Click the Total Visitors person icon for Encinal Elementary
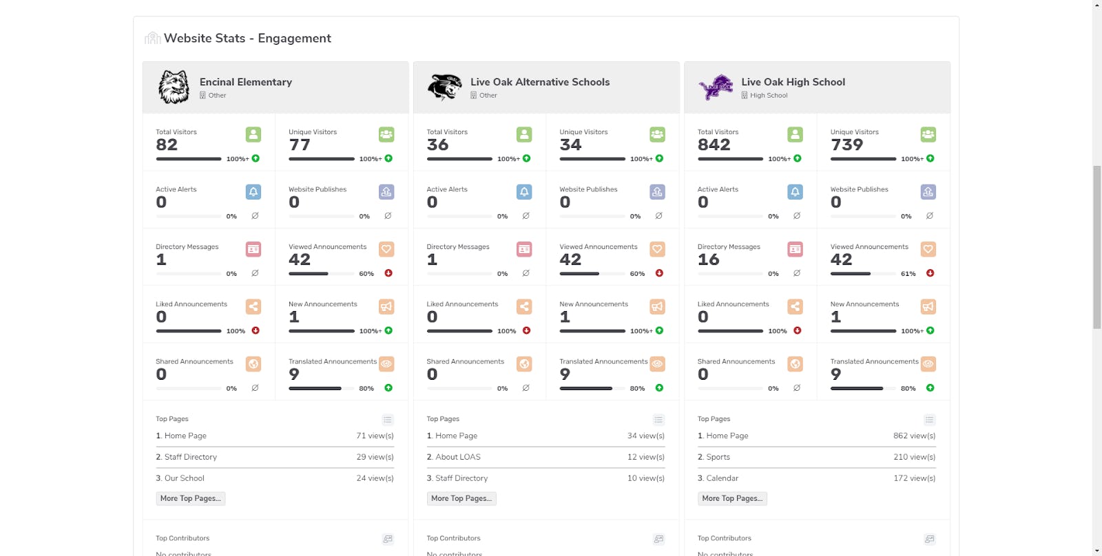 tap(253, 134)
